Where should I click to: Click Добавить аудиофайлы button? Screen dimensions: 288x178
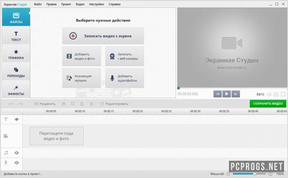125,78
